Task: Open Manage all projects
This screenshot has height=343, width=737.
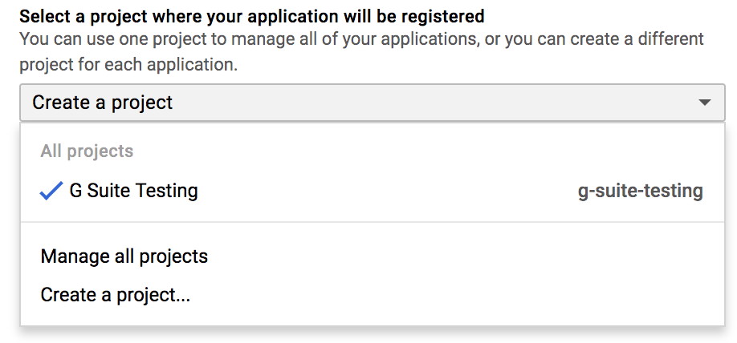Action: [x=124, y=256]
